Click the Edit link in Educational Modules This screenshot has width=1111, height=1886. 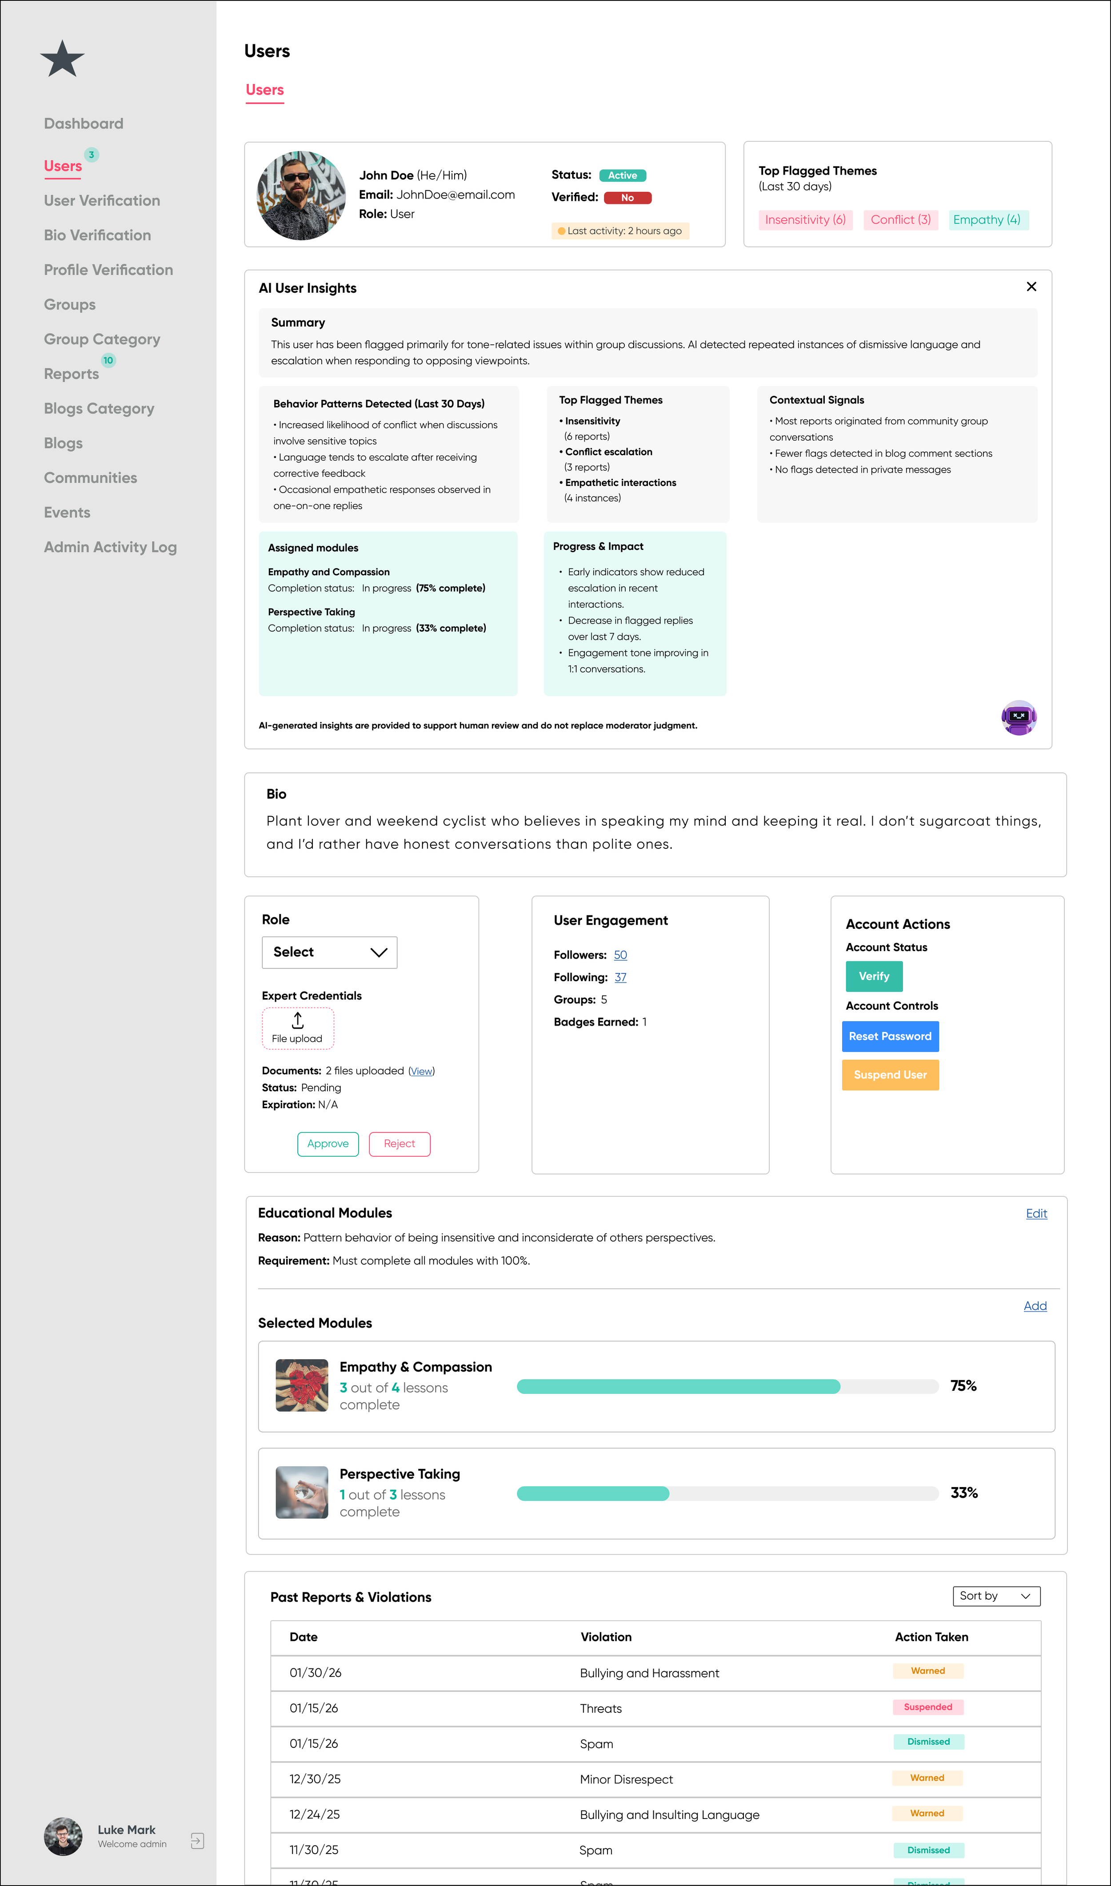1036,1213
